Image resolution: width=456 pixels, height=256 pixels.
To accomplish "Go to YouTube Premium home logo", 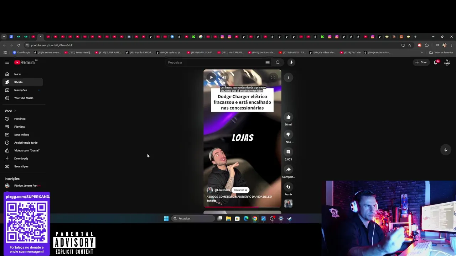I will (25, 62).
